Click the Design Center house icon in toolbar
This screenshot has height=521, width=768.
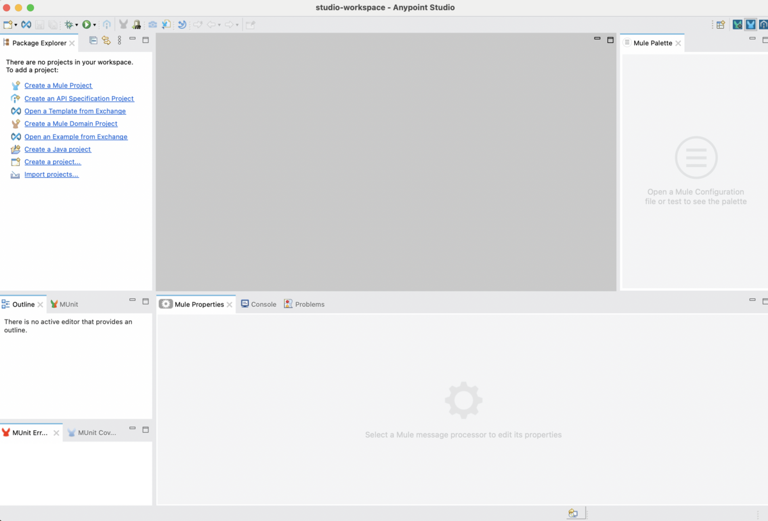(x=107, y=25)
